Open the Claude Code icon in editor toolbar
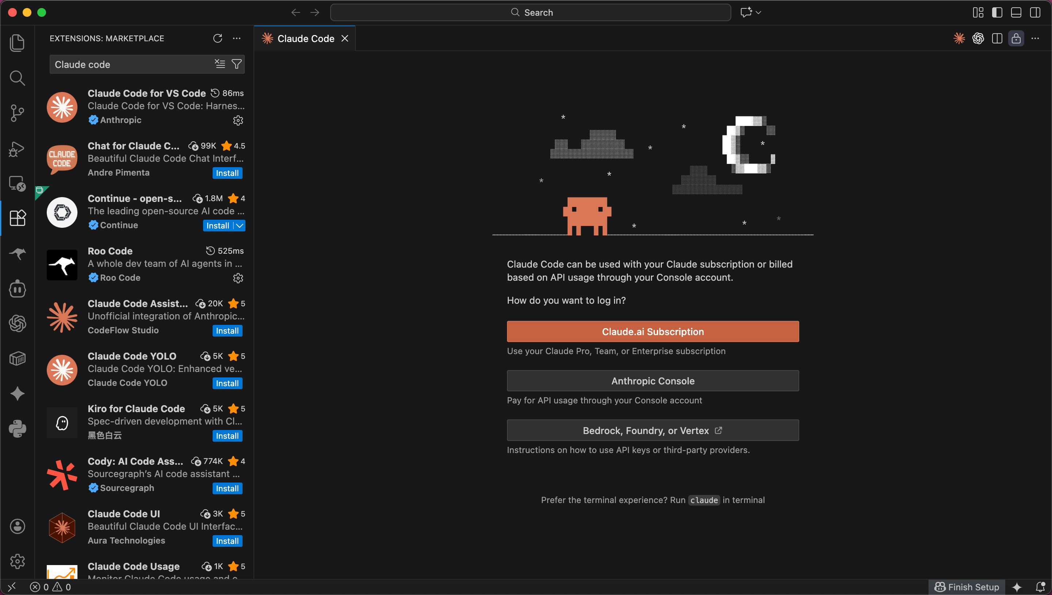 click(x=959, y=38)
